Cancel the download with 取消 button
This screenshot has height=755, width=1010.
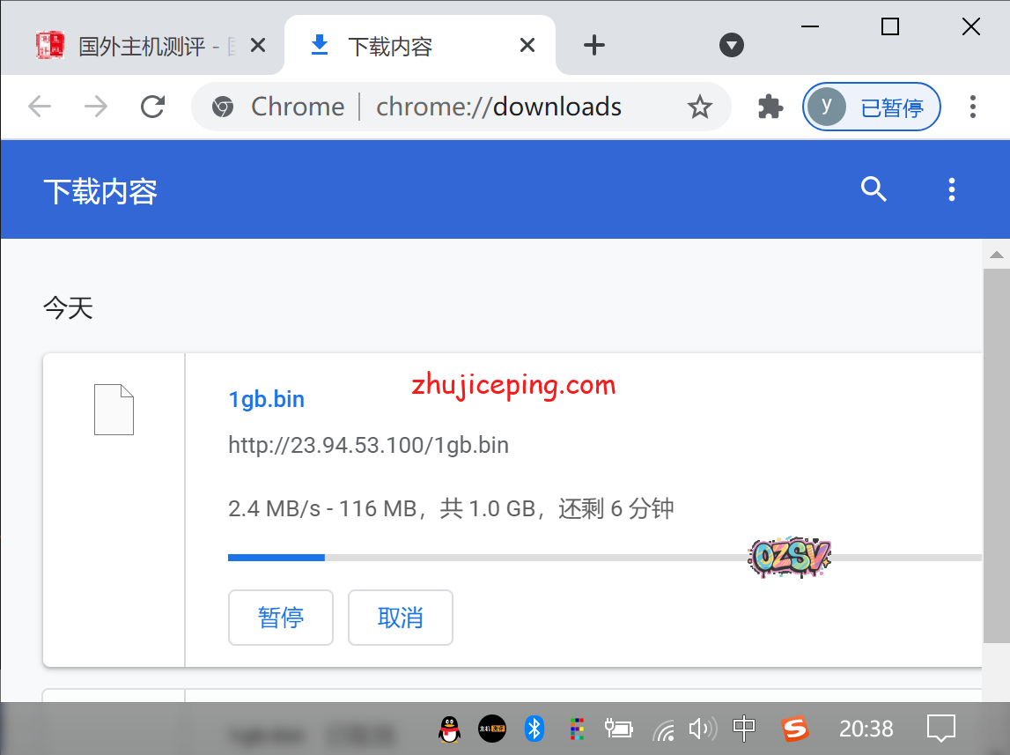[x=401, y=618]
